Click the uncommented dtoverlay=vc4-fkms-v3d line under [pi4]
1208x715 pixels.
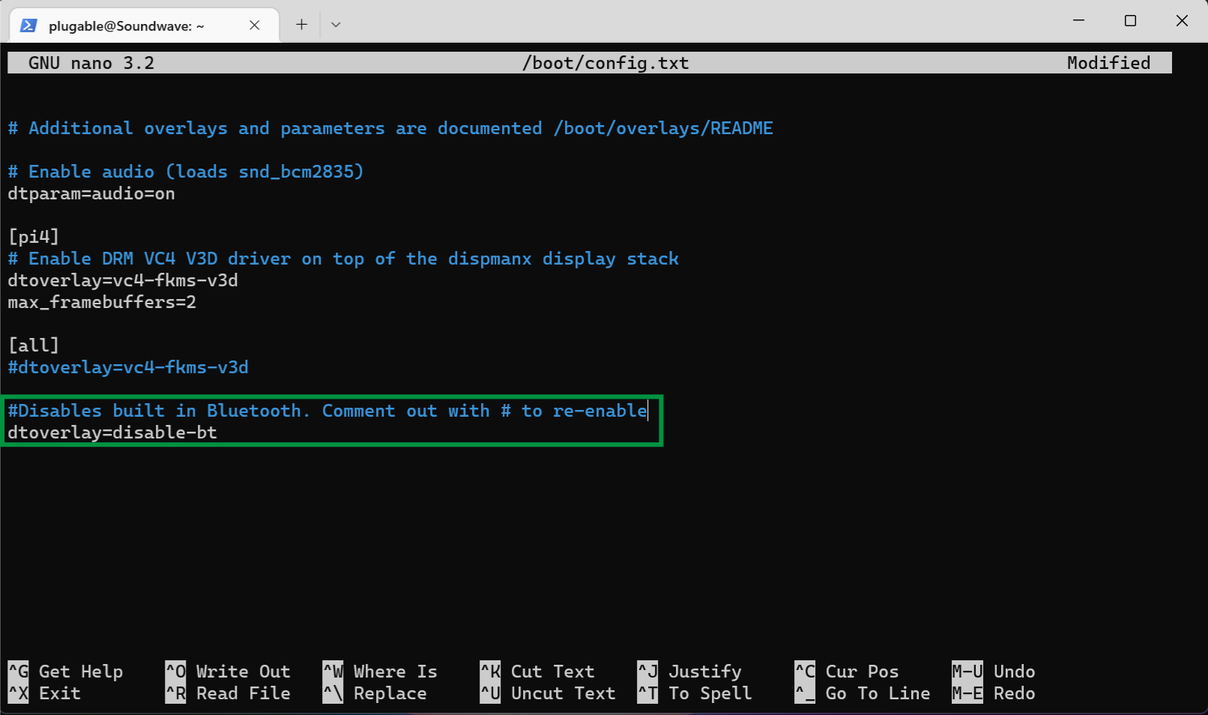coord(123,280)
